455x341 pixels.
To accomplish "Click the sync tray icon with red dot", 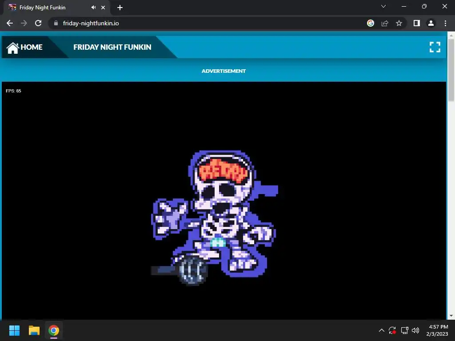I will point(392,330).
